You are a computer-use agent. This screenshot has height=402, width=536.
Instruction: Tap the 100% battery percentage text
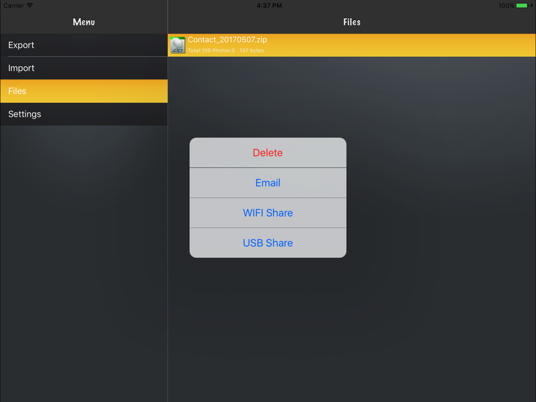(x=506, y=5)
